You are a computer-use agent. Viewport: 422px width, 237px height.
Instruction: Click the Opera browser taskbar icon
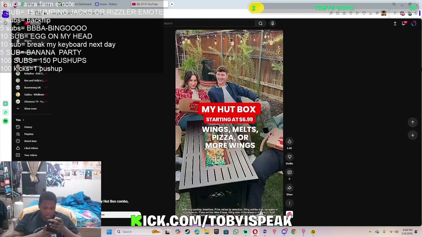(x=255, y=232)
